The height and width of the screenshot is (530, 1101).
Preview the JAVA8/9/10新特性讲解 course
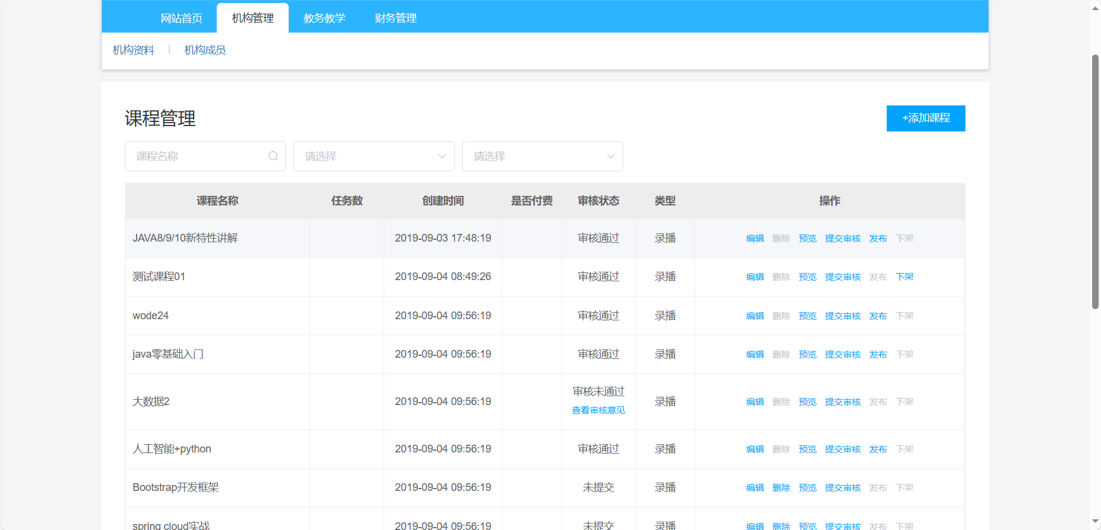pyautogui.click(x=807, y=238)
